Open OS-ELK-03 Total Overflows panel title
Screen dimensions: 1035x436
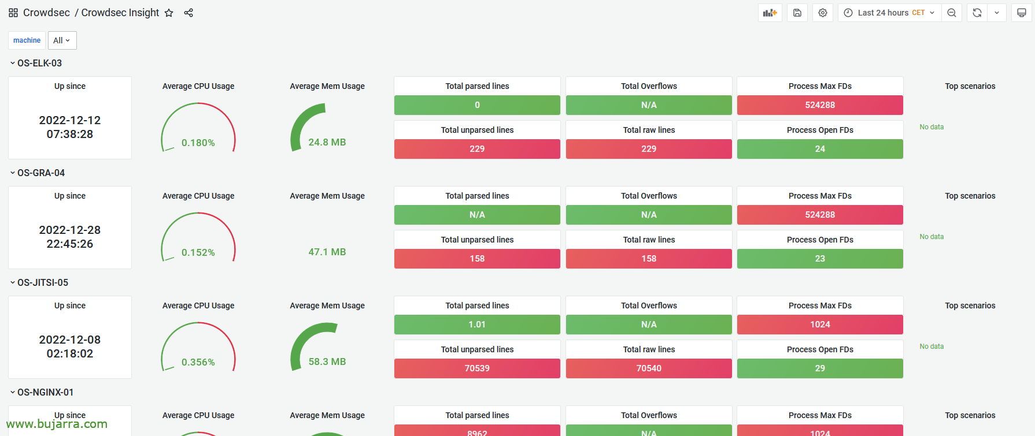click(649, 86)
